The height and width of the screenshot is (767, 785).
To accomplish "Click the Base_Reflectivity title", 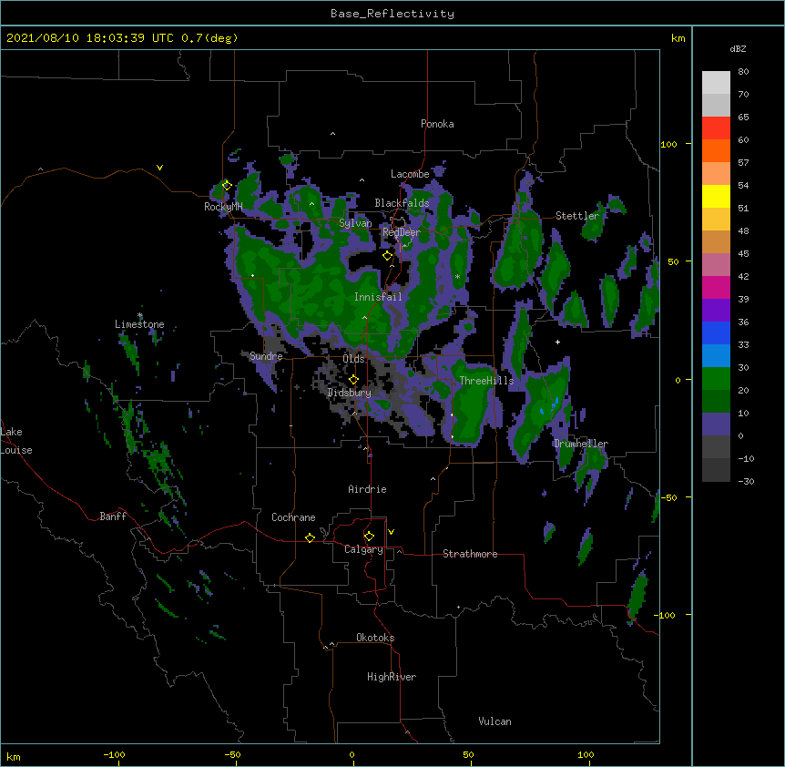I will pyautogui.click(x=392, y=14).
